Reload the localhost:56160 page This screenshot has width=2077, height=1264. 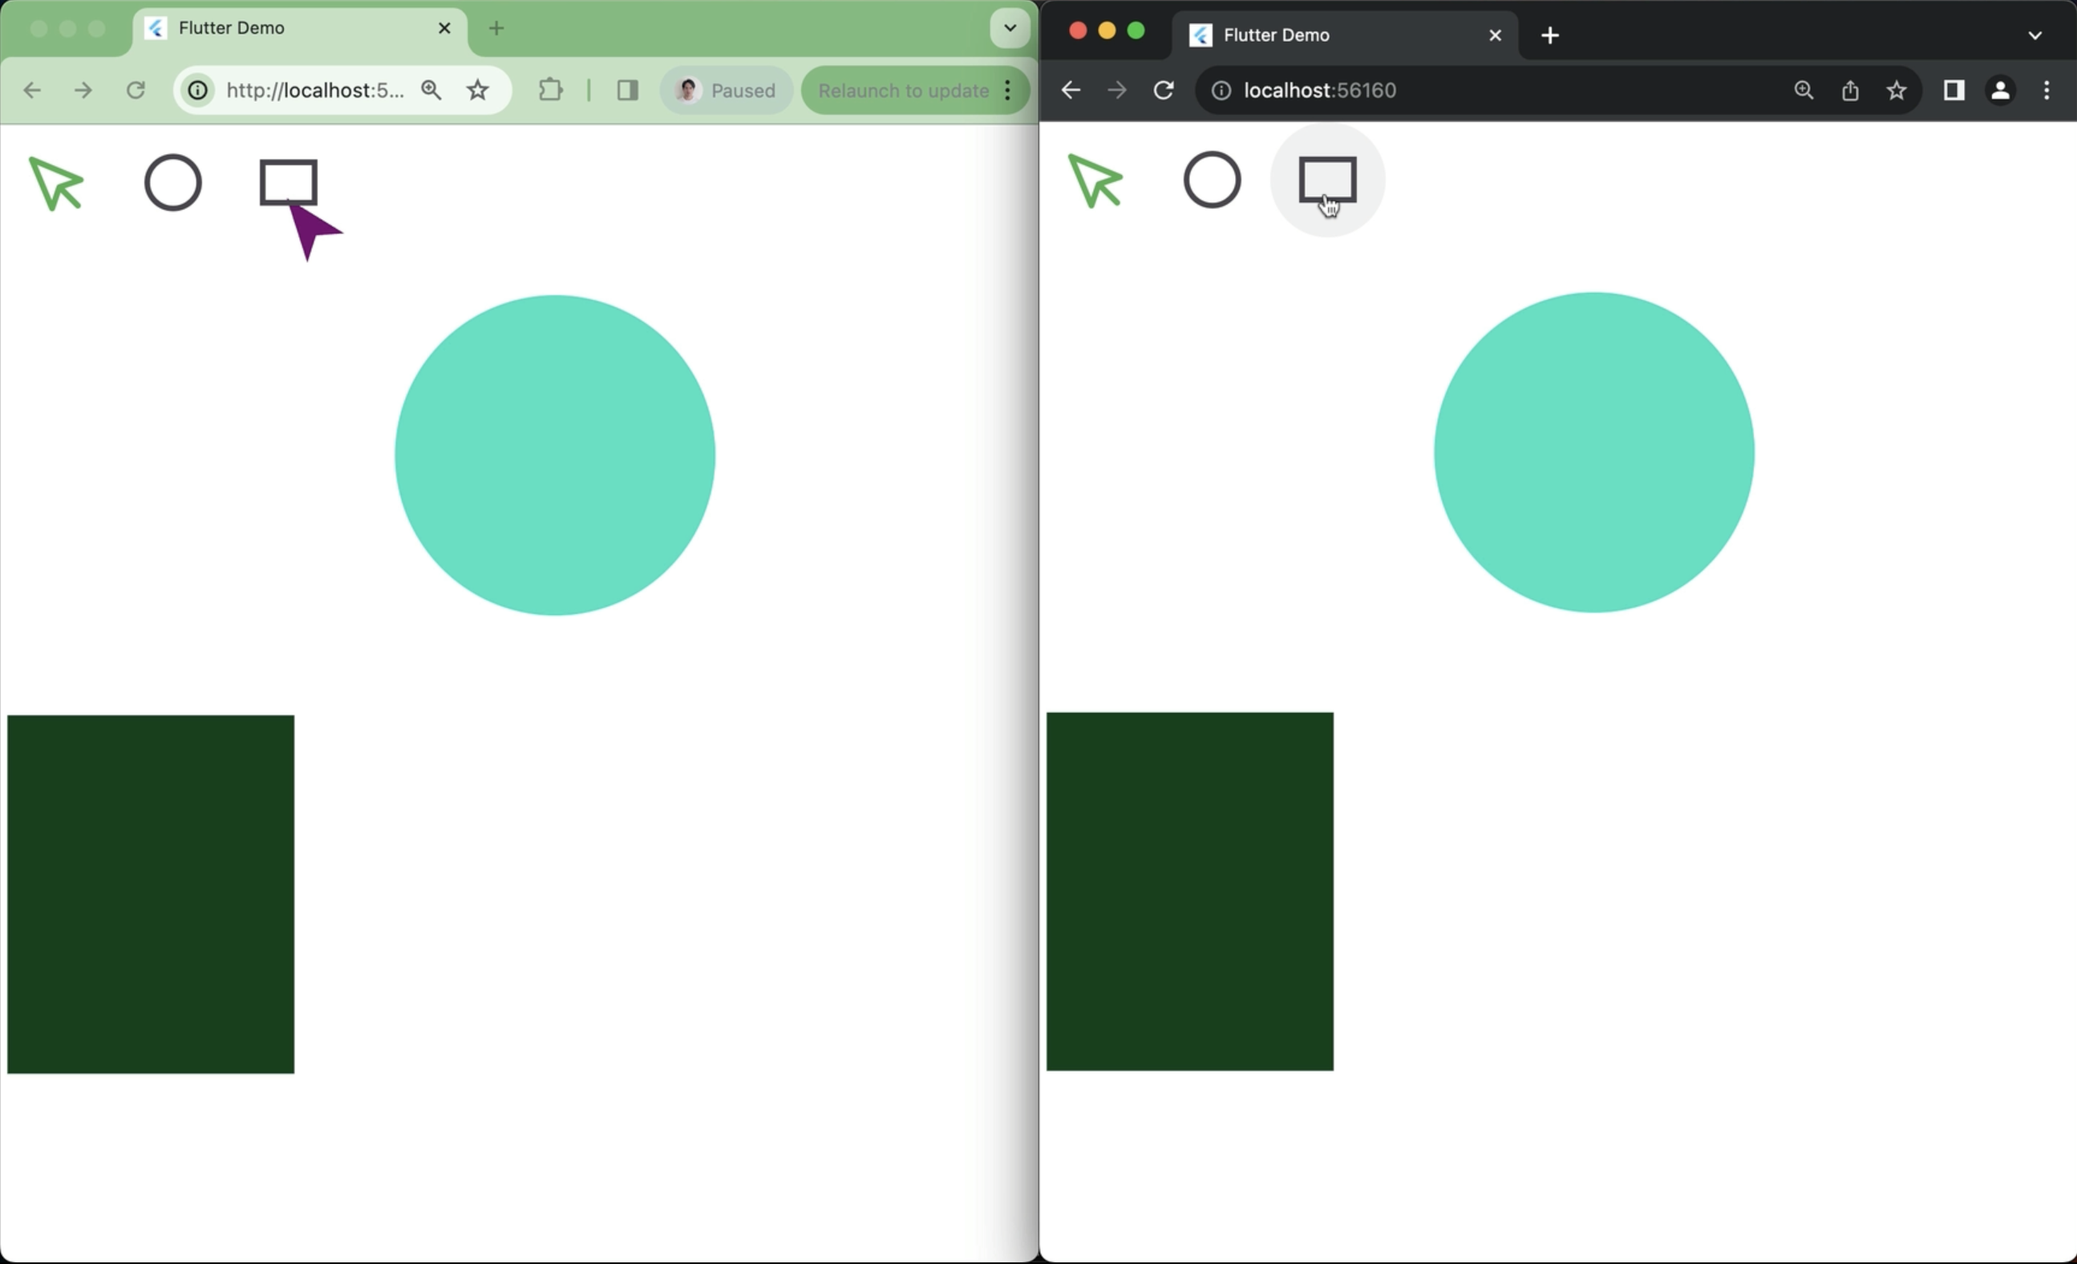[1164, 90]
